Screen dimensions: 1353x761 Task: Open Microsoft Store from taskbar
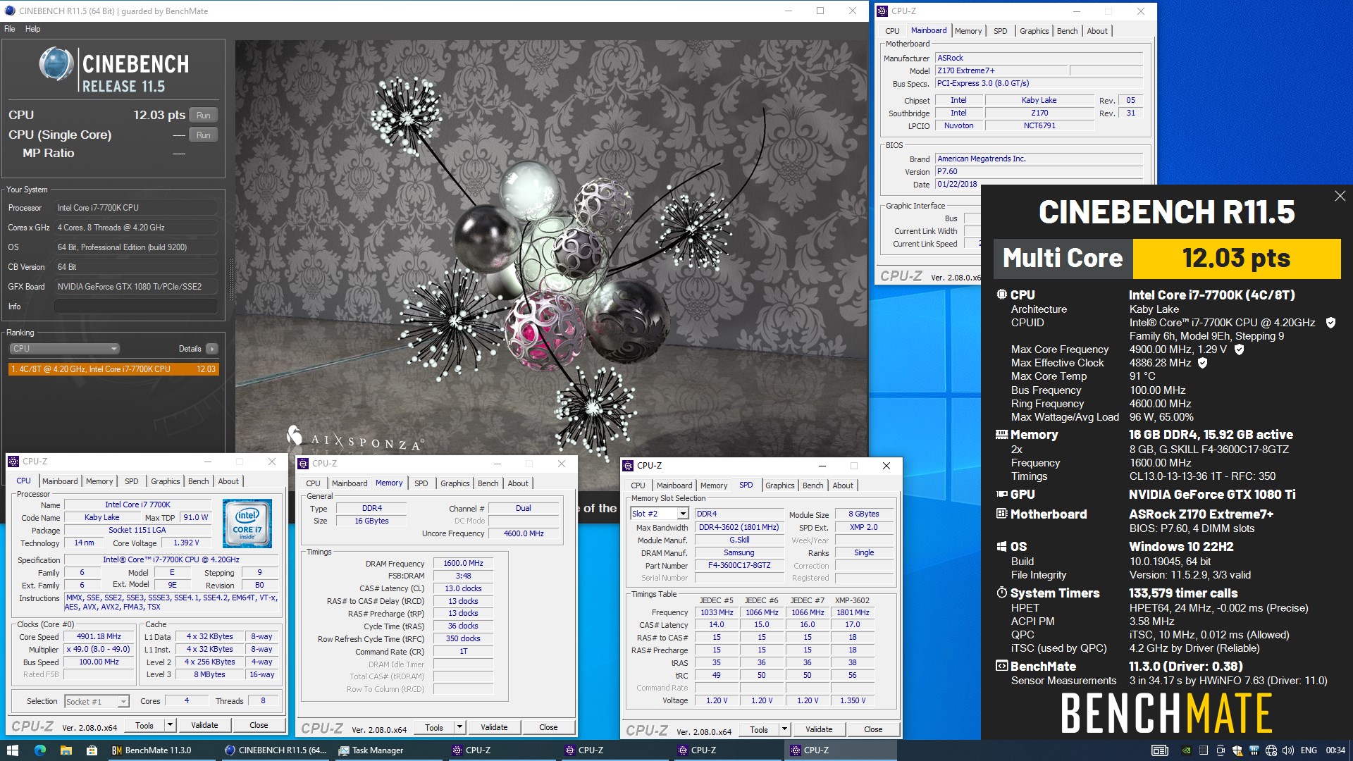pyautogui.click(x=92, y=750)
